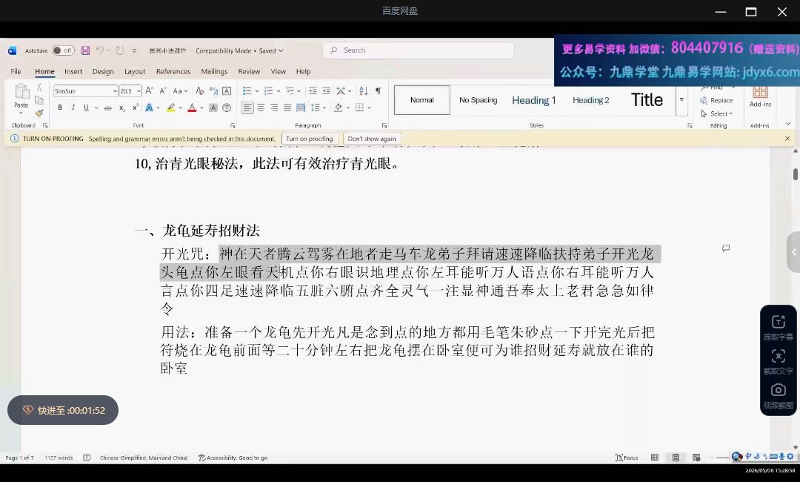Expand the Styles gallery more arrow
Screen dimensions: 800x482
tap(681, 99)
